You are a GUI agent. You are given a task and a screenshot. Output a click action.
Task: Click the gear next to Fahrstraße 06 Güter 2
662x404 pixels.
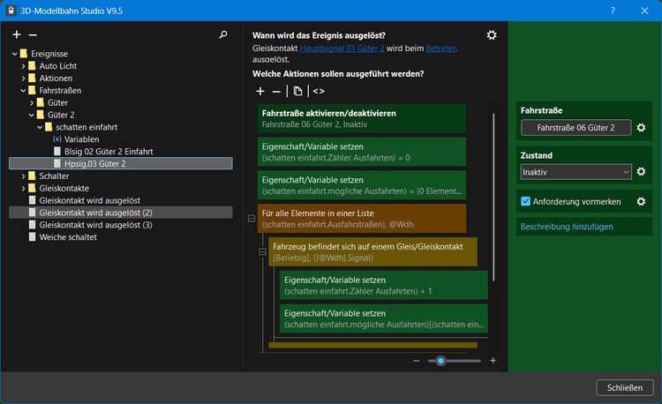(642, 128)
